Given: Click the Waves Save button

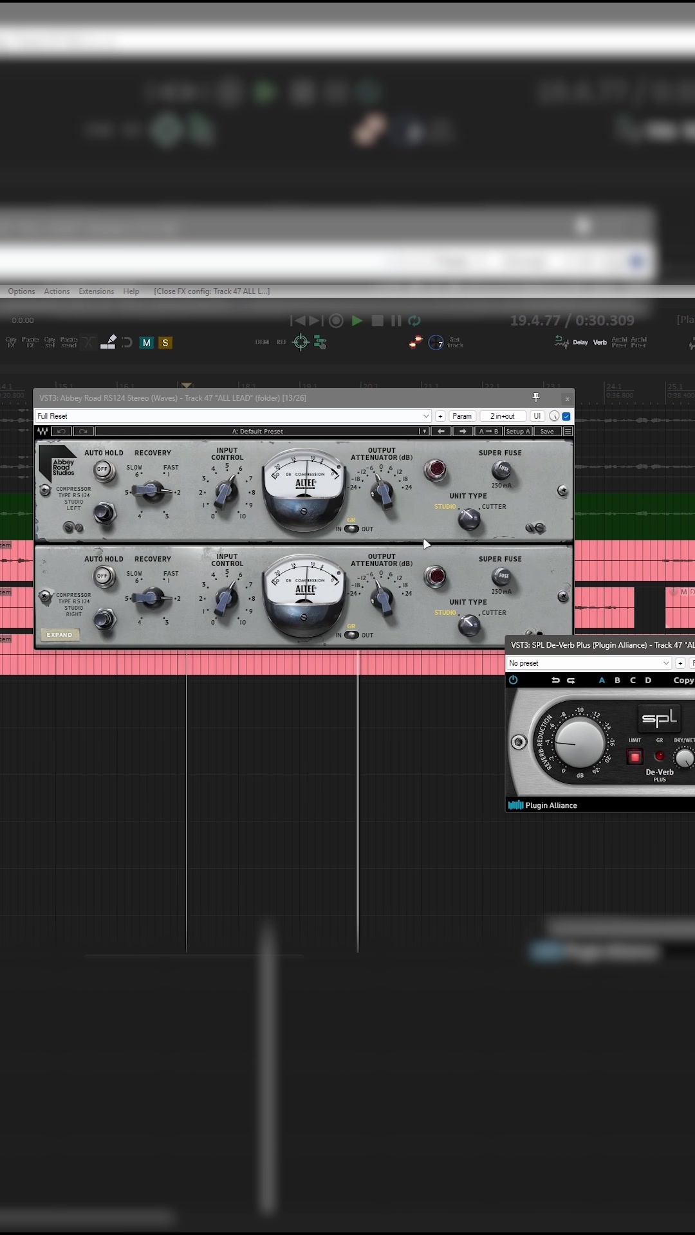Looking at the screenshot, I should coord(547,432).
